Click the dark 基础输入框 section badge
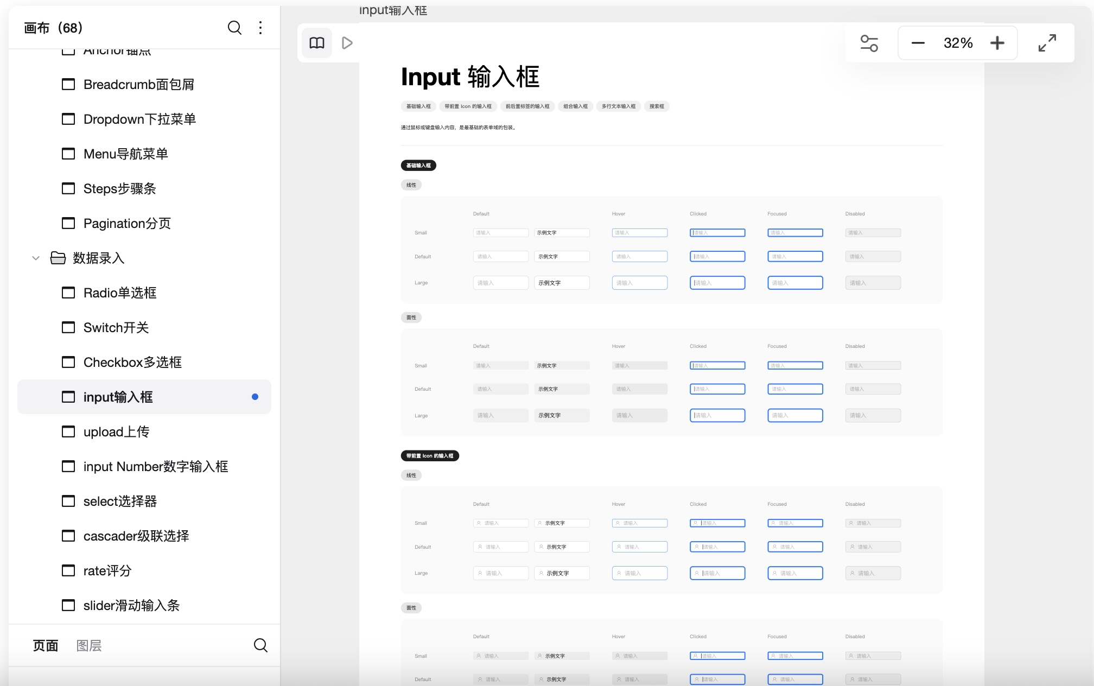The height and width of the screenshot is (686, 1094). pos(418,166)
